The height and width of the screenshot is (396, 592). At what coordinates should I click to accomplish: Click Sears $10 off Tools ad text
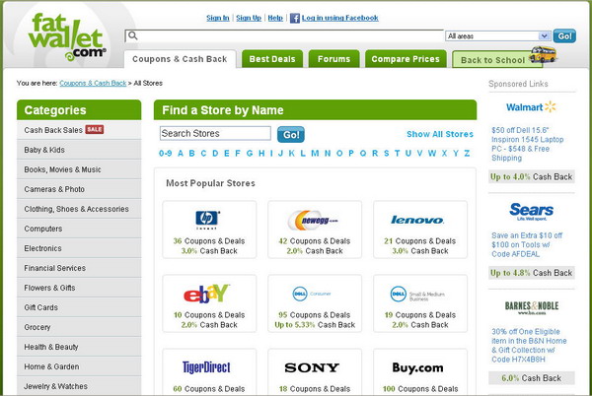pyautogui.click(x=527, y=245)
